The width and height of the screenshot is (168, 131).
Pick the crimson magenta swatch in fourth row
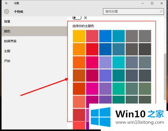point(92,75)
